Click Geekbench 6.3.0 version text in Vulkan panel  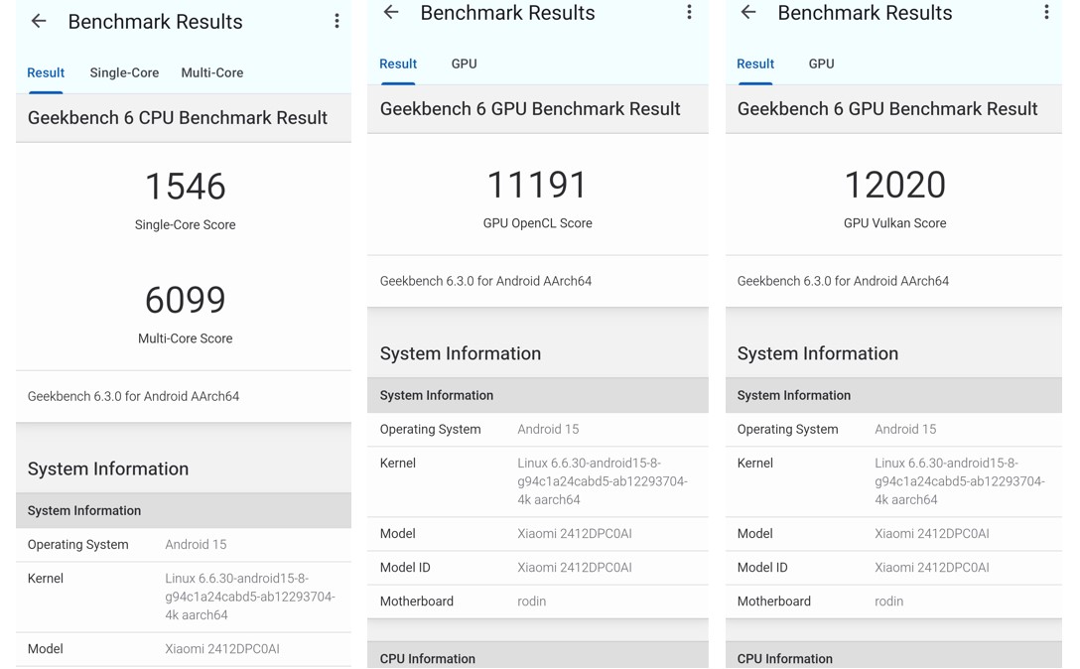click(x=843, y=281)
